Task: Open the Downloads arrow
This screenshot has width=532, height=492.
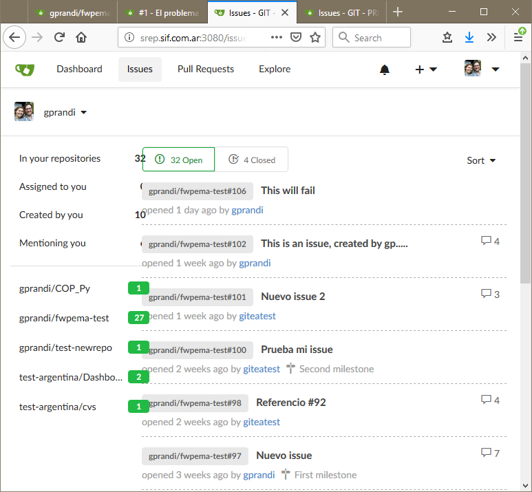Action: pyautogui.click(x=469, y=37)
